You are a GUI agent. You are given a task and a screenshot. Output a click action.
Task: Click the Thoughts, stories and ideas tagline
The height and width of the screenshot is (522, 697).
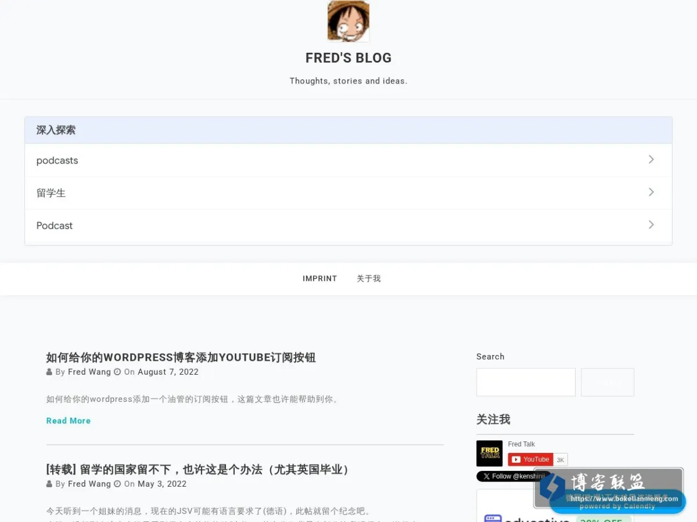pyautogui.click(x=348, y=81)
